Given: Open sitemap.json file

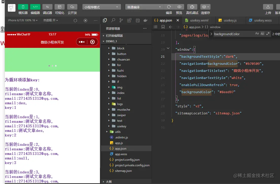Looking at the screenshot, I should coord(126,171).
